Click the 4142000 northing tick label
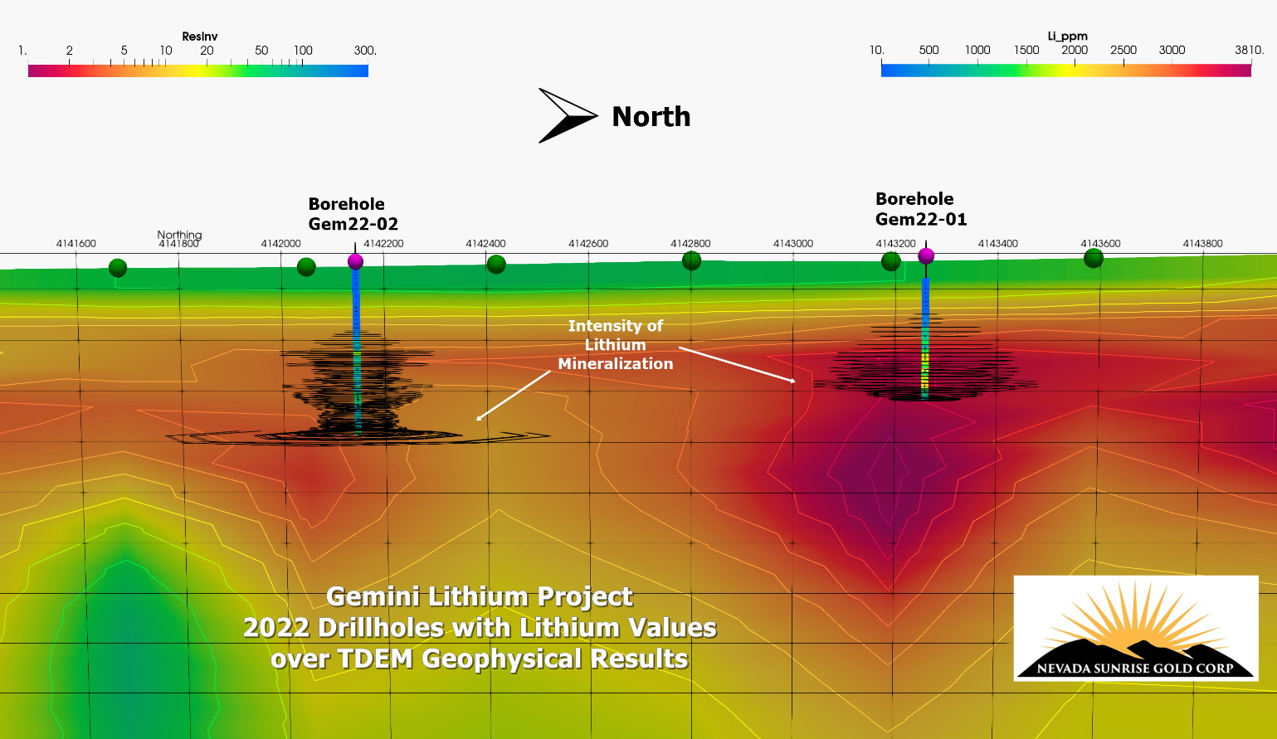The width and height of the screenshot is (1277, 739). pyautogui.click(x=281, y=244)
